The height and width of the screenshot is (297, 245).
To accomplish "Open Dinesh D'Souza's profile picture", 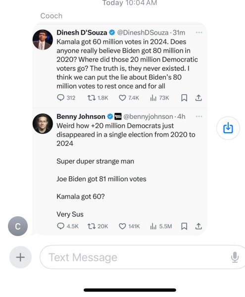I will pyautogui.click(x=43, y=40).
